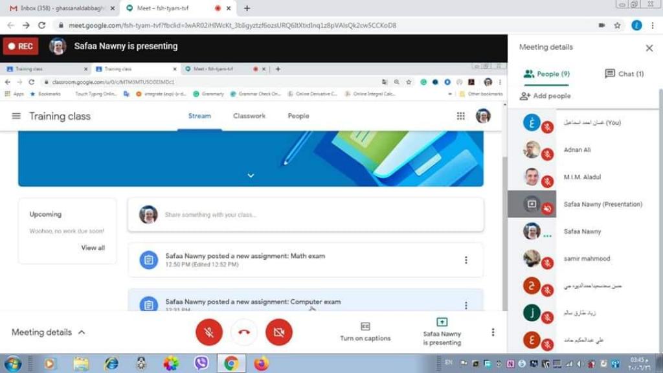Click the Safaa Nawny is presenting icon
The image size is (663, 373).
click(442, 322)
